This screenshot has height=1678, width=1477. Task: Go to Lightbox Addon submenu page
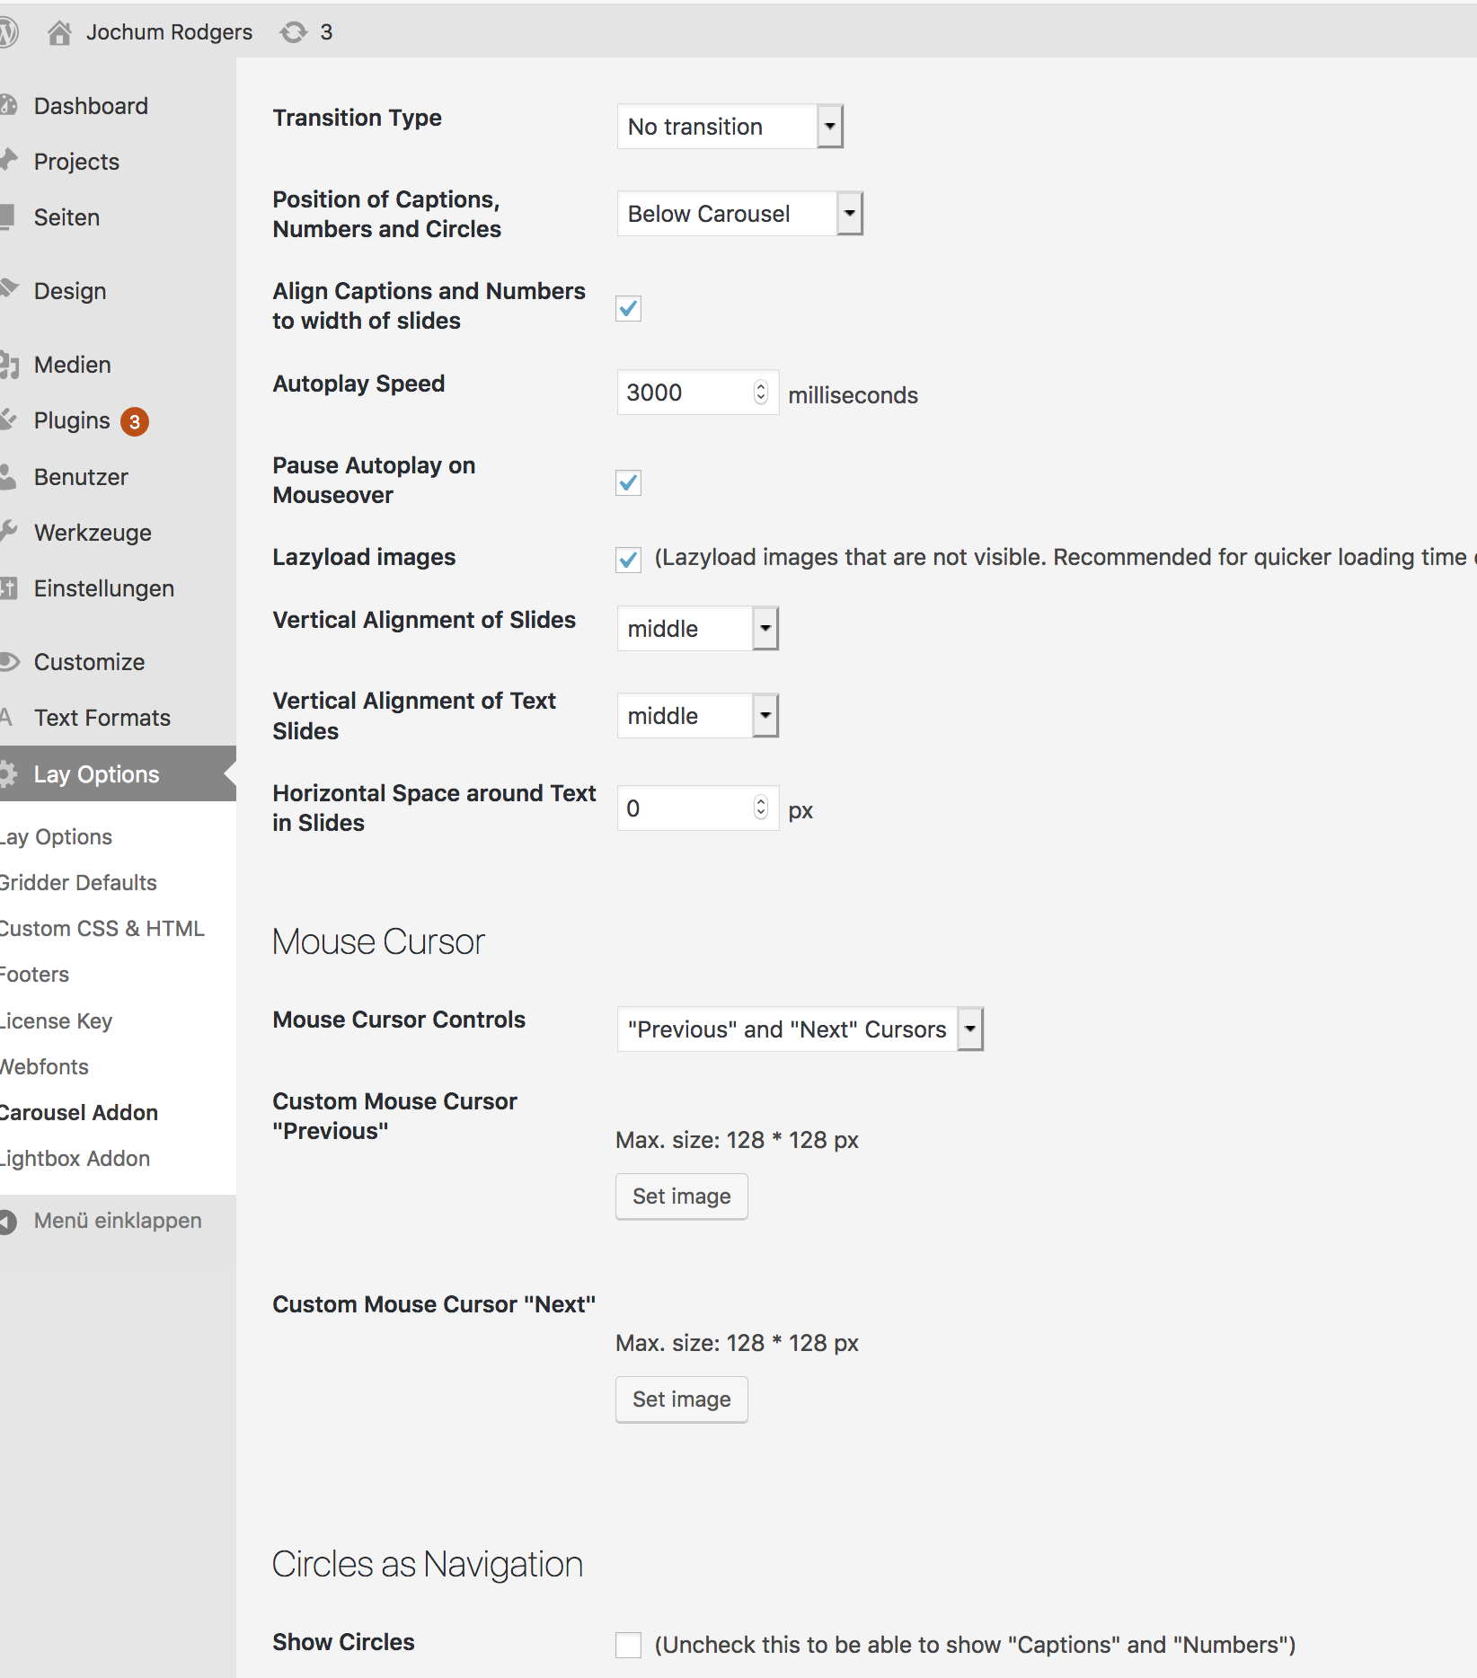75,1159
